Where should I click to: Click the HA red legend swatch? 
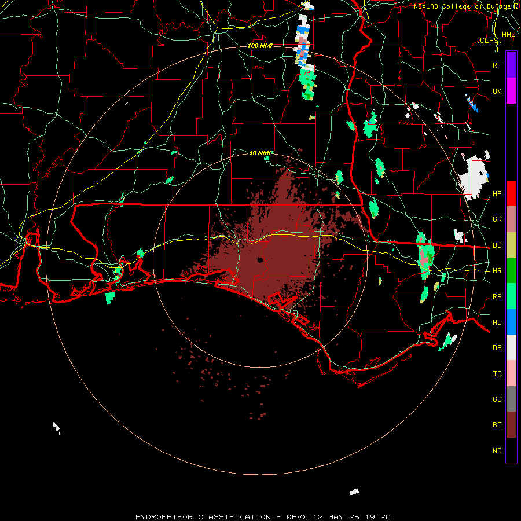pos(511,193)
